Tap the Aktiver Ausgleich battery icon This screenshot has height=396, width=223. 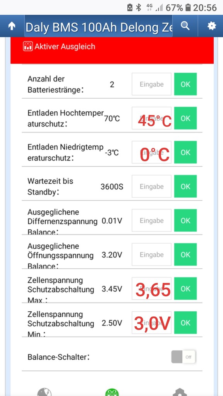28,46
